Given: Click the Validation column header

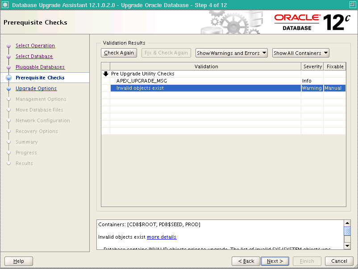Looking at the screenshot, I should pos(206,66).
